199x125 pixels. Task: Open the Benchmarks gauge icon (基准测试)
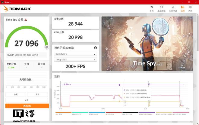tap(161, 9)
